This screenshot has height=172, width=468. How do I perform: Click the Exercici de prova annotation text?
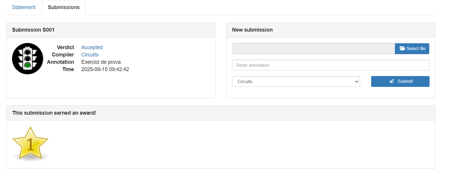click(x=101, y=62)
